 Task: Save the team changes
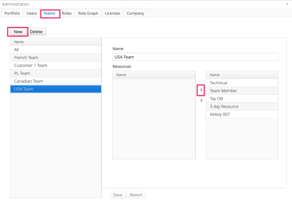point(118,195)
